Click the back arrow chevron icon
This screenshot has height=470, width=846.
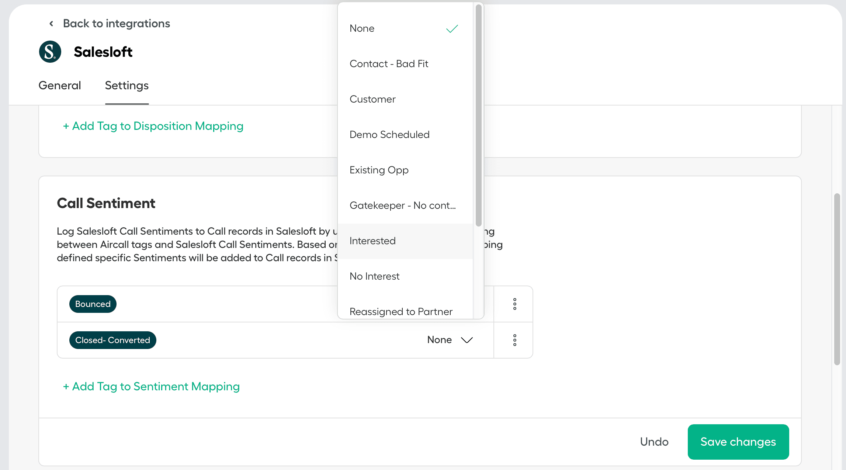coord(51,24)
